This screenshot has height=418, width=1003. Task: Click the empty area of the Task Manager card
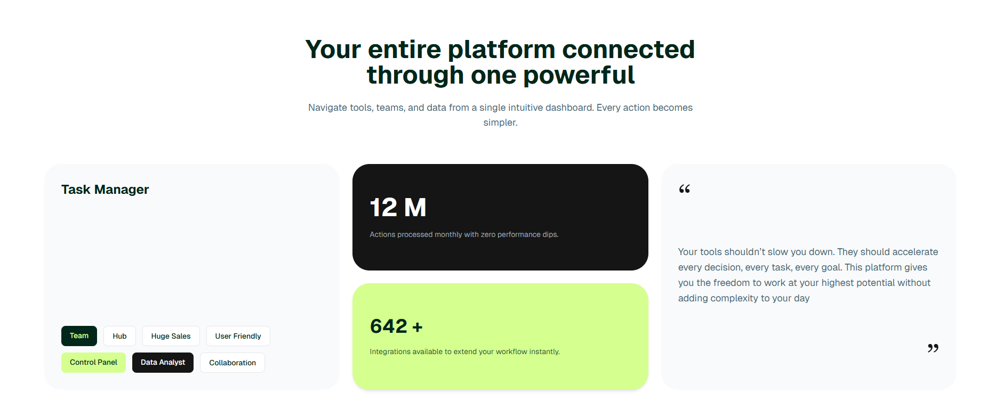(192, 256)
